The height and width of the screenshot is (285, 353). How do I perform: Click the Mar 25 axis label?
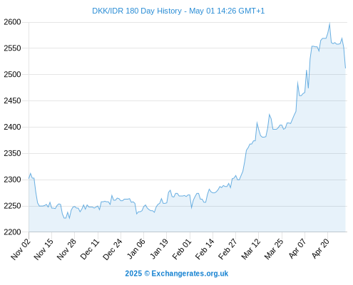pyautogui.click(x=274, y=249)
